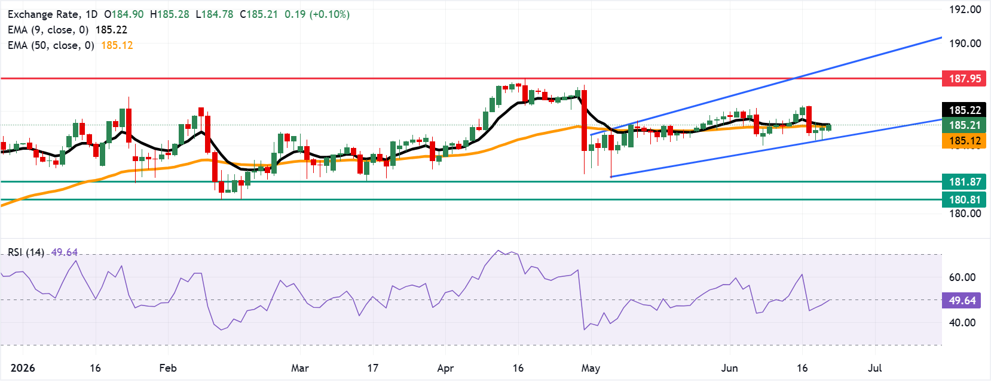Select the upper blue ascending channel trendline
The width and height of the screenshot is (991, 386).
766,86
